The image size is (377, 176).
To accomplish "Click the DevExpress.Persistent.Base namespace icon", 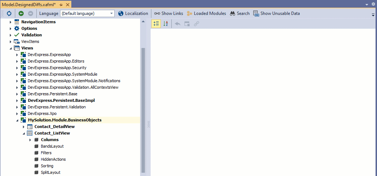I will (x=23, y=94).
